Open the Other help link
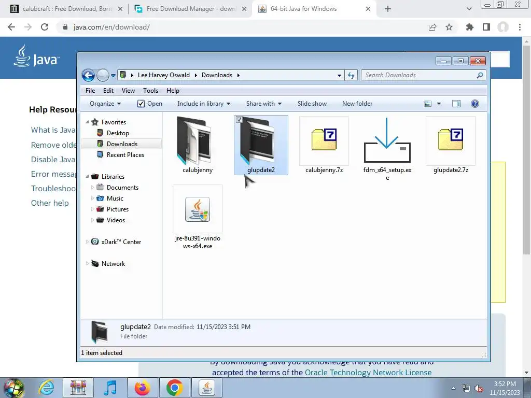The height and width of the screenshot is (398, 531). (50, 203)
